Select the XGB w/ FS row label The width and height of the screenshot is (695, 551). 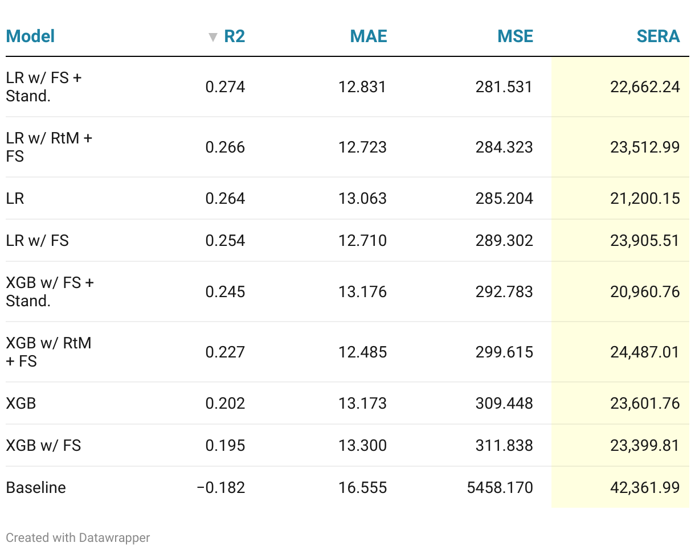point(43,445)
